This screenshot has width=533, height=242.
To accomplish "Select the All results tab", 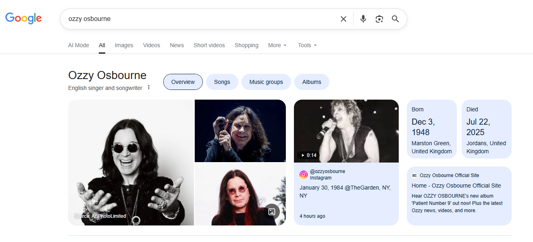I will 102,45.
